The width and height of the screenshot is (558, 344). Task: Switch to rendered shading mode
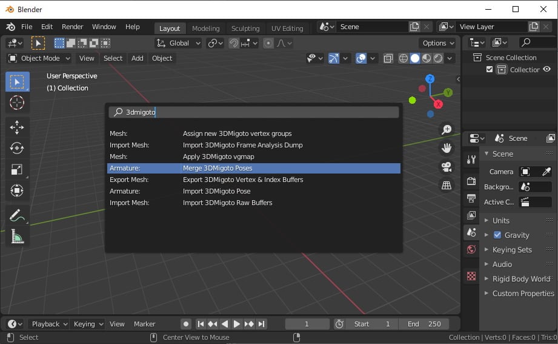tap(438, 58)
